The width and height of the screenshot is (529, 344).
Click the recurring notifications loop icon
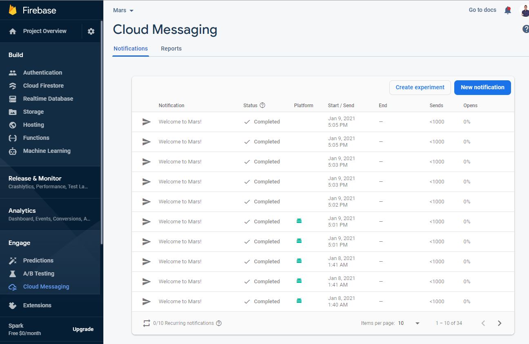[147, 323]
